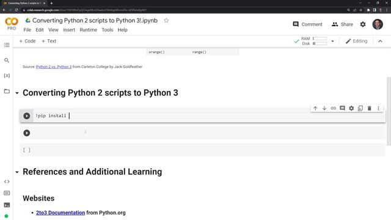Star the notebook
This screenshot has width=391, height=220.
tap(166, 20)
